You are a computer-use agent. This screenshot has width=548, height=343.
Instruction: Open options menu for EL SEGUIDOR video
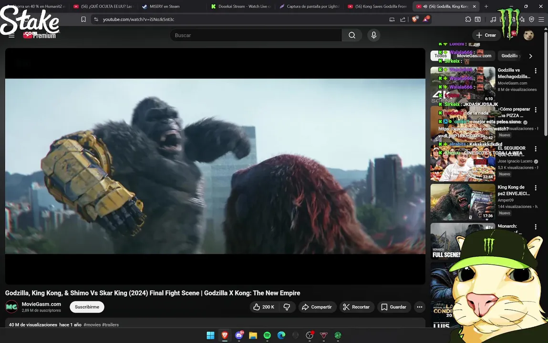[536, 149]
